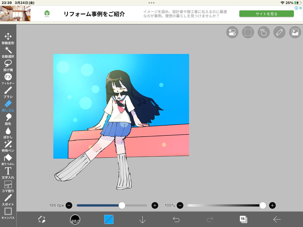
Task: Tap the Wi-Fi status icon
Action: [x=282, y=3]
